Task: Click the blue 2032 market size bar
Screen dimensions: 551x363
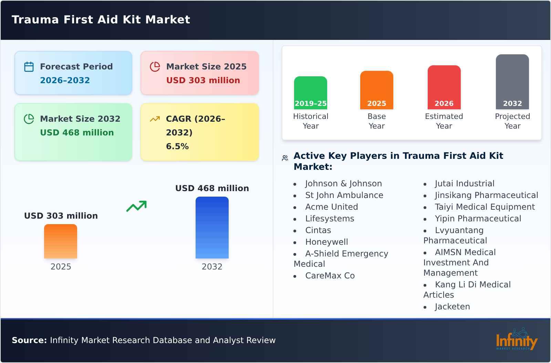Action: tap(212, 228)
